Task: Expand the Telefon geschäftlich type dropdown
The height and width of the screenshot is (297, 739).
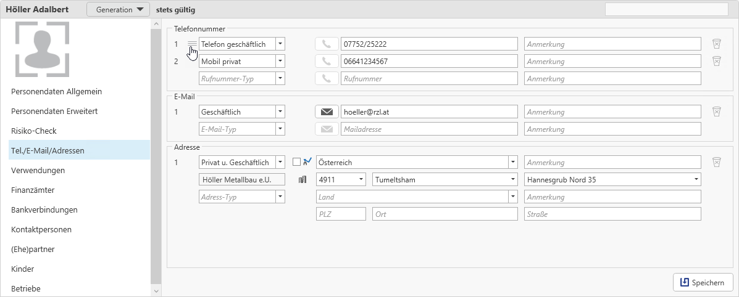Action: [x=280, y=44]
